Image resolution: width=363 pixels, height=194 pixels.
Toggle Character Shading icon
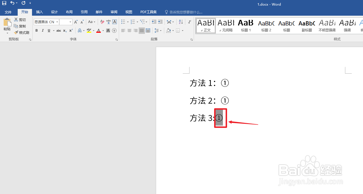(108, 31)
